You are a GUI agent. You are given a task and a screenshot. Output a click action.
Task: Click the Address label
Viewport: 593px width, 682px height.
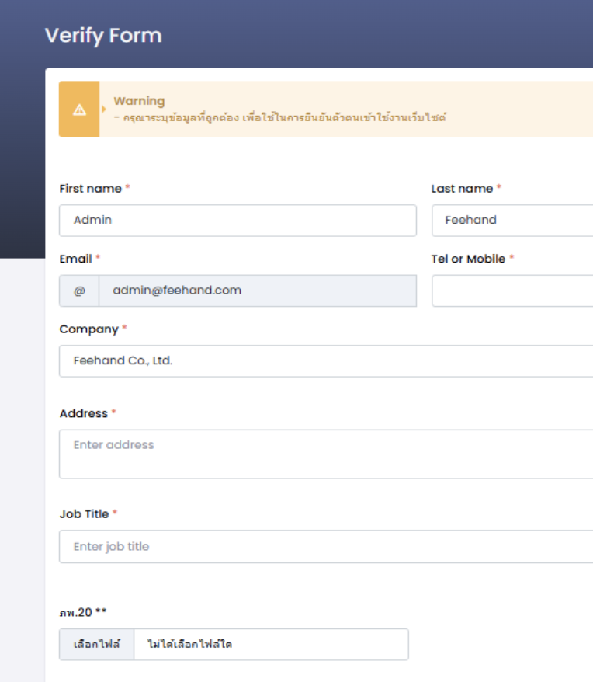click(x=84, y=413)
